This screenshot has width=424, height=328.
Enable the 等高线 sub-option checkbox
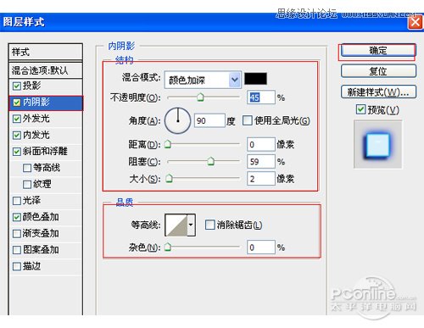27,168
